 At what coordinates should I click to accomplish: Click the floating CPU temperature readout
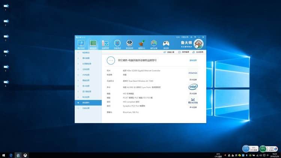254,149
